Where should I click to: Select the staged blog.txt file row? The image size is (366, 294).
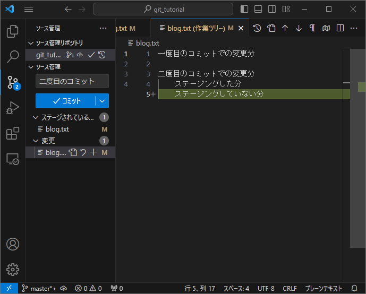click(70, 129)
